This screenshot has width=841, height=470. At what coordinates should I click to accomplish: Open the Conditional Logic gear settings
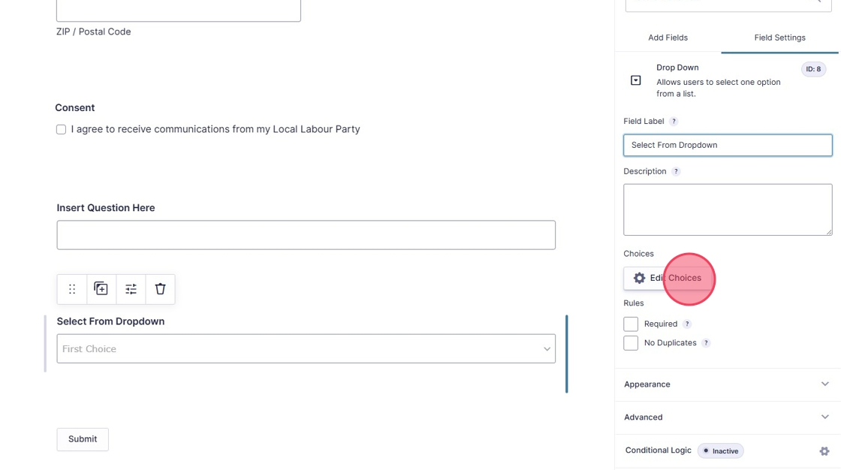pyautogui.click(x=824, y=451)
